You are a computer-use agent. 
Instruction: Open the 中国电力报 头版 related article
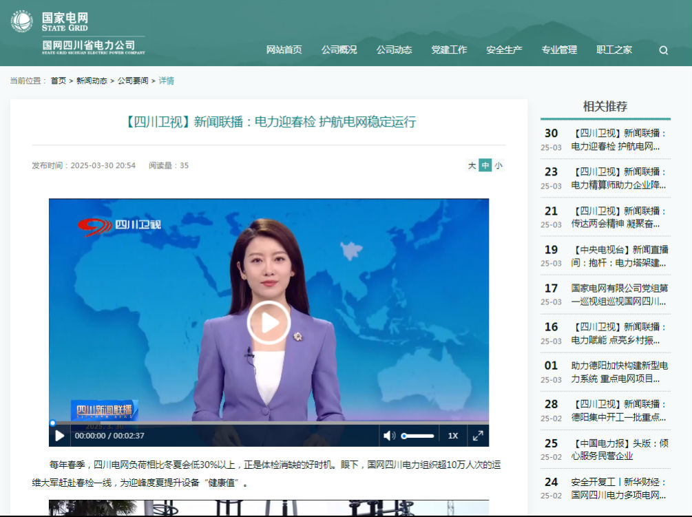point(618,450)
